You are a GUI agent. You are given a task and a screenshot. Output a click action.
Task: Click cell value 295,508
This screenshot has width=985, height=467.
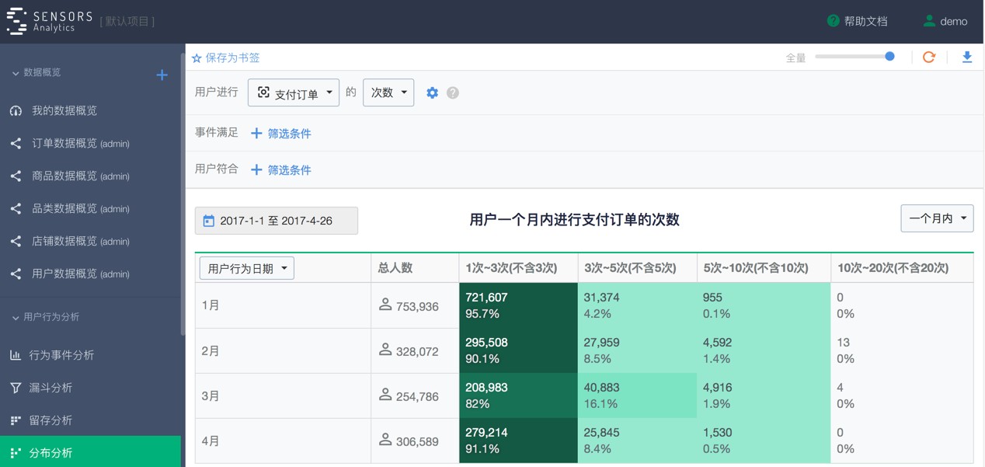pos(486,343)
